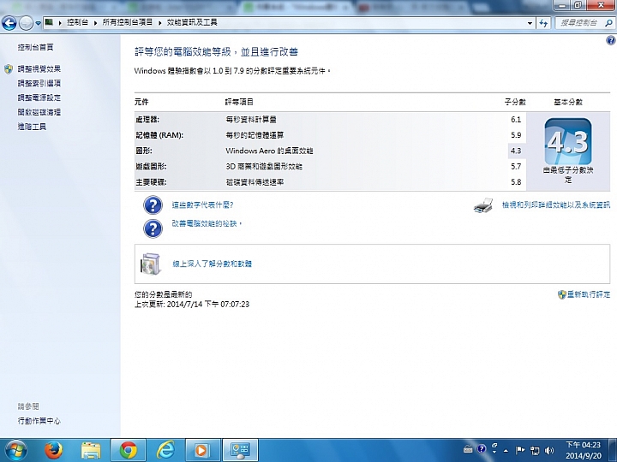Viewport: 617px width, 462px height.
Task: Open the address bar history dropdown
Action: (x=530, y=23)
